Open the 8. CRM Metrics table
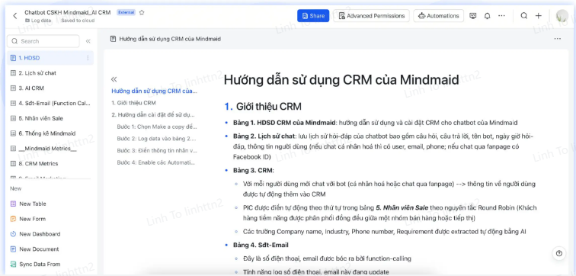576x276 pixels. click(x=50, y=164)
